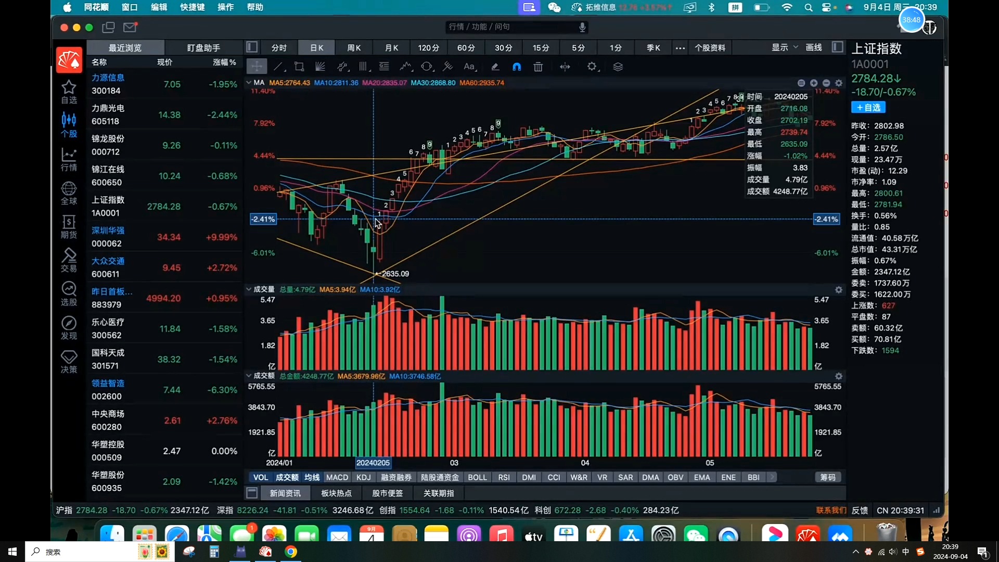Screen dimensions: 999x562
Task: Click the 联系我们 contact link
Action: click(x=831, y=510)
